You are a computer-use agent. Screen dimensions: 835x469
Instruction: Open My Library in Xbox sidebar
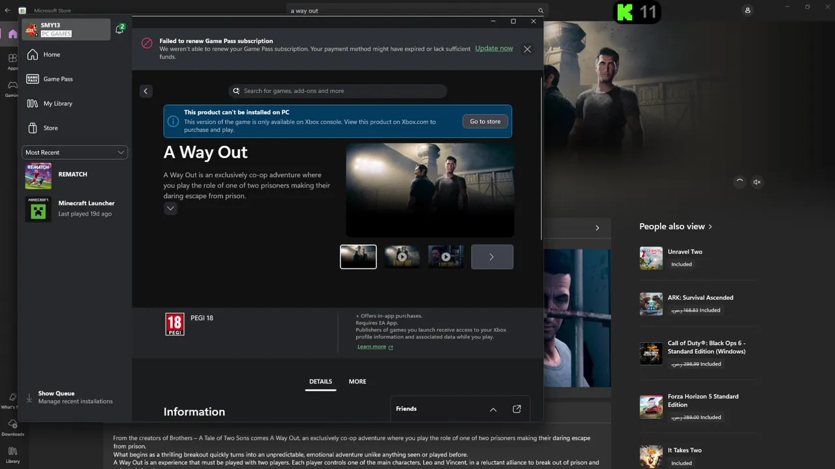click(75, 104)
